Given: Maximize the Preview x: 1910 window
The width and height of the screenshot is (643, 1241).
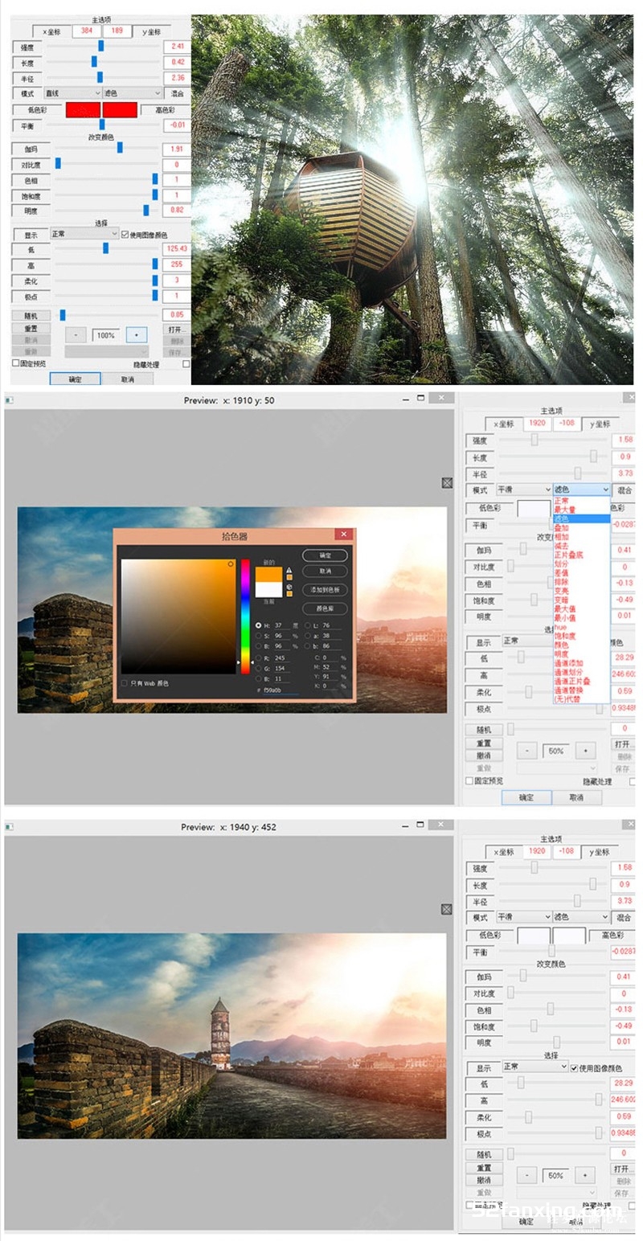Looking at the screenshot, I should 420,398.
